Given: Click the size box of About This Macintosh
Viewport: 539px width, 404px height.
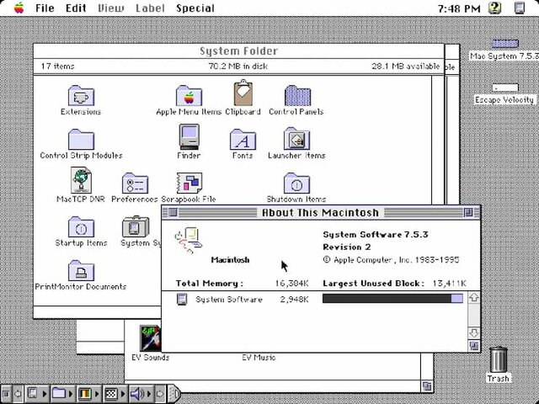Looking at the screenshot, I should pyautogui.click(x=474, y=346).
